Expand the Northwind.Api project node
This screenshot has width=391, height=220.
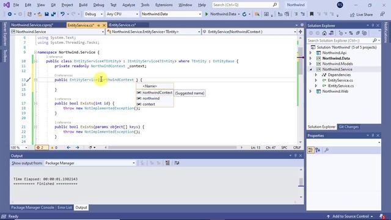point(311,53)
